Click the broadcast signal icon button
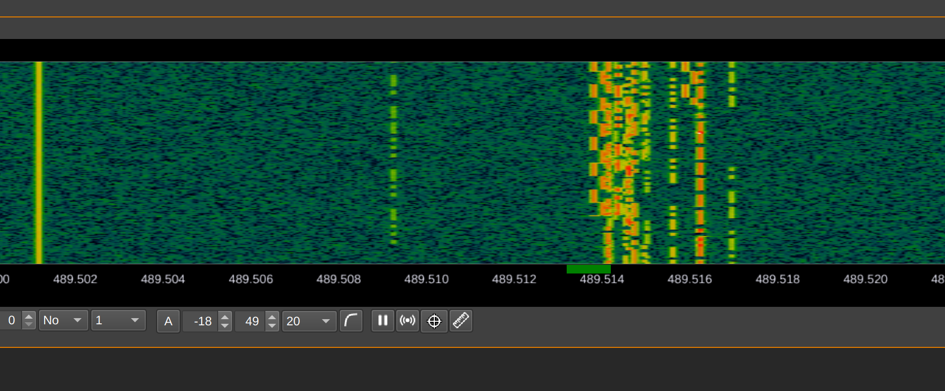This screenshot has height=391, width=945. click(408, 321)
